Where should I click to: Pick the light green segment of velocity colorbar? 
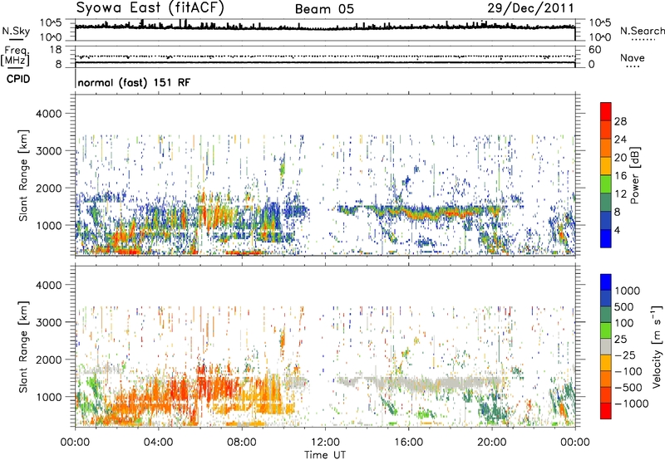606,330
